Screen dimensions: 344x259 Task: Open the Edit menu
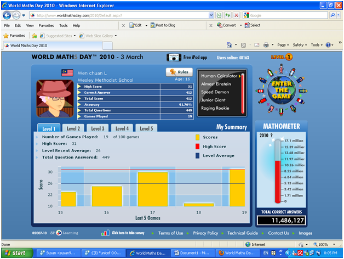pos(18,25)
